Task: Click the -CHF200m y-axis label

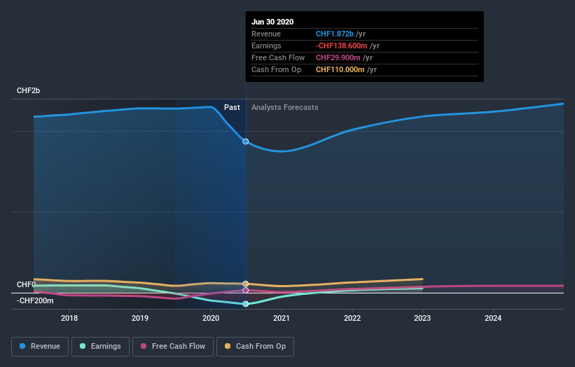Action: click(35, 300)
